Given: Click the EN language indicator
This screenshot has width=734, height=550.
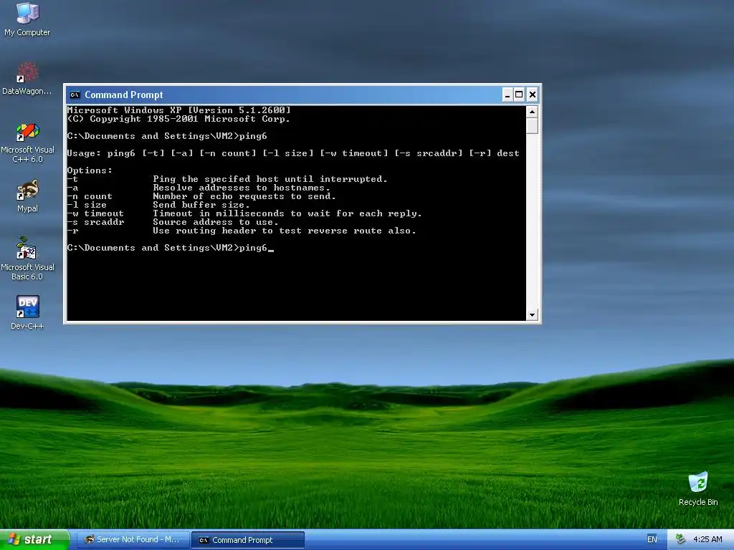Looking at the screenshot, I should tap(652, 539).
